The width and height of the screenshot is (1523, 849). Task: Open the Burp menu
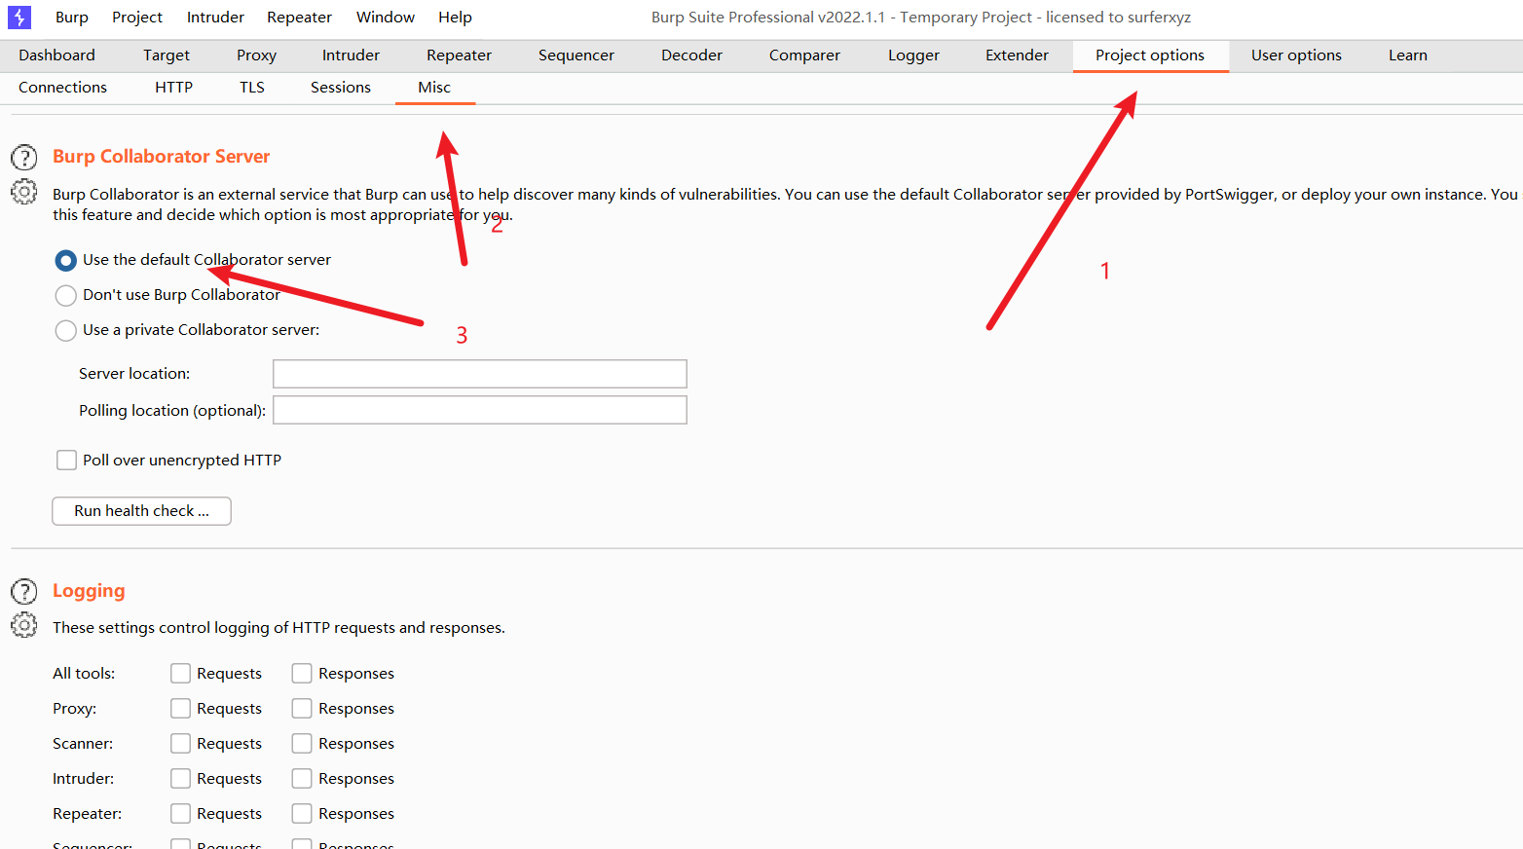pos(72,17)
